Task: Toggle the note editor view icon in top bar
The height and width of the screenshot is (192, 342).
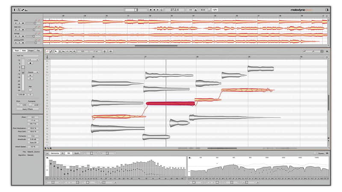Action: pos(23,10)
